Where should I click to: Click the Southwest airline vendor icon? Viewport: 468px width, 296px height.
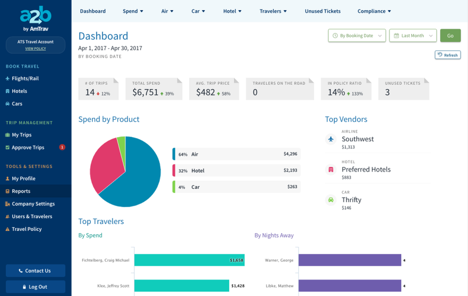pyautogui.click(x=331, y=139)
